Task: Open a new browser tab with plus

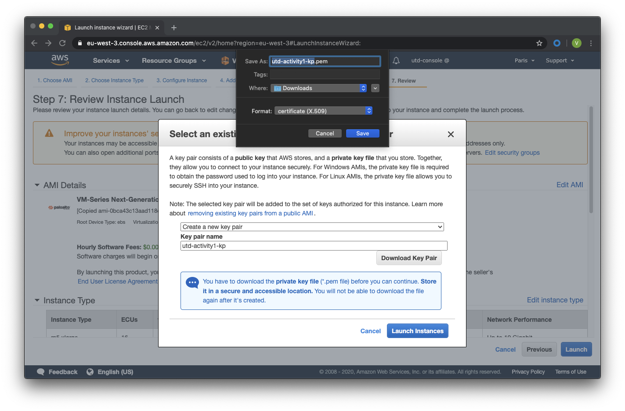Action: (174, 28)
